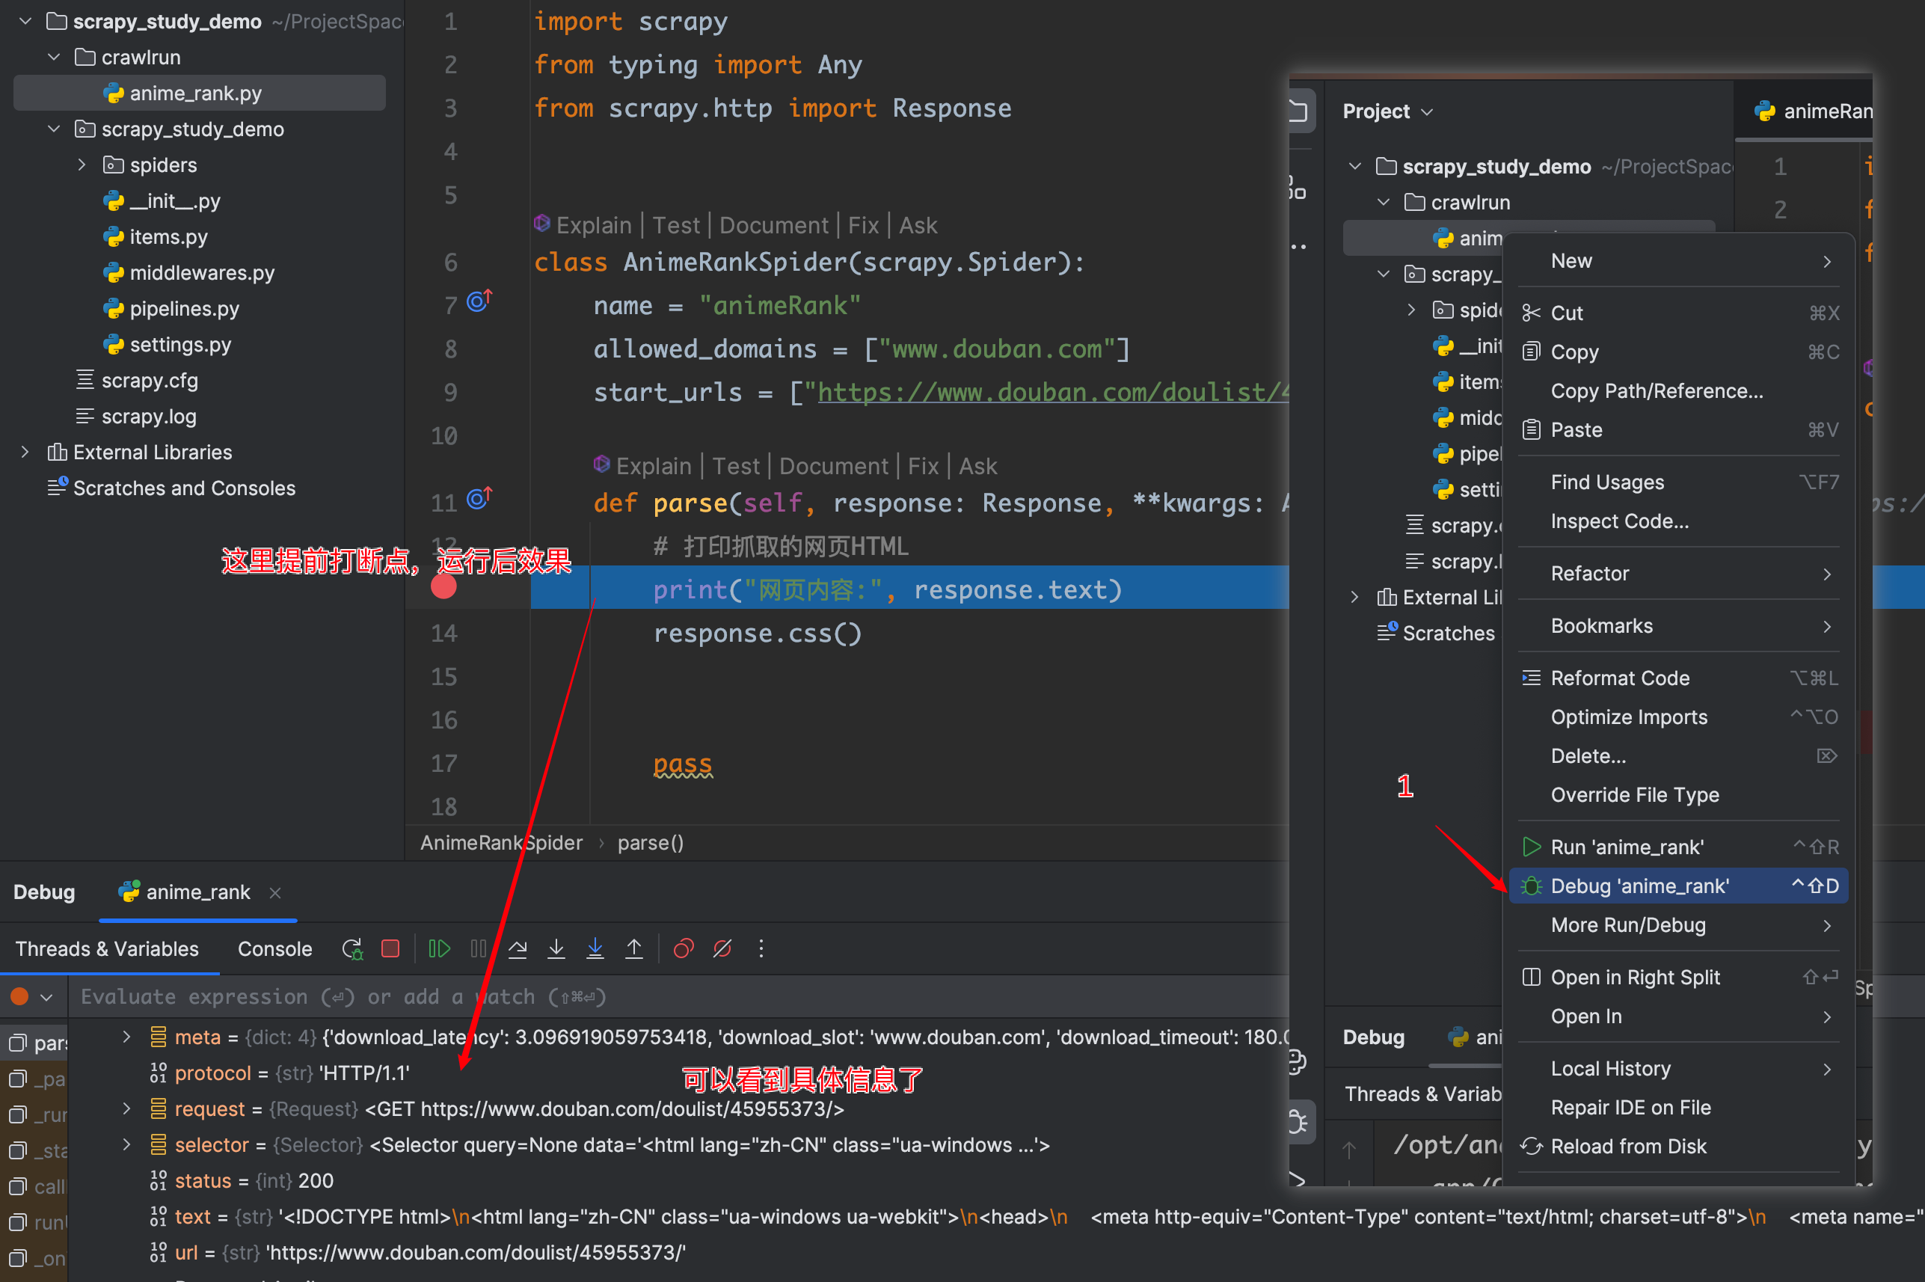This screenshot has width=1925, height=1282.
Task: Toggle Mute Breakpoints icon
Action: pyautogui.click(x=722, y=948)
